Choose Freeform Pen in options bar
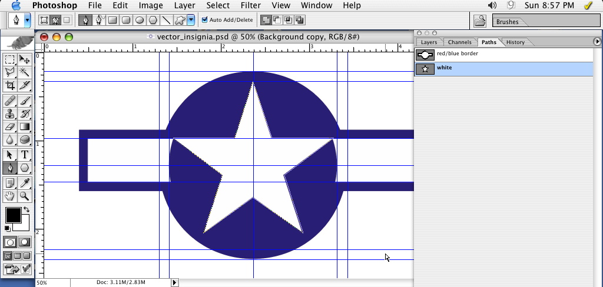This screenshot has width=603, height=287. [99, 20]
